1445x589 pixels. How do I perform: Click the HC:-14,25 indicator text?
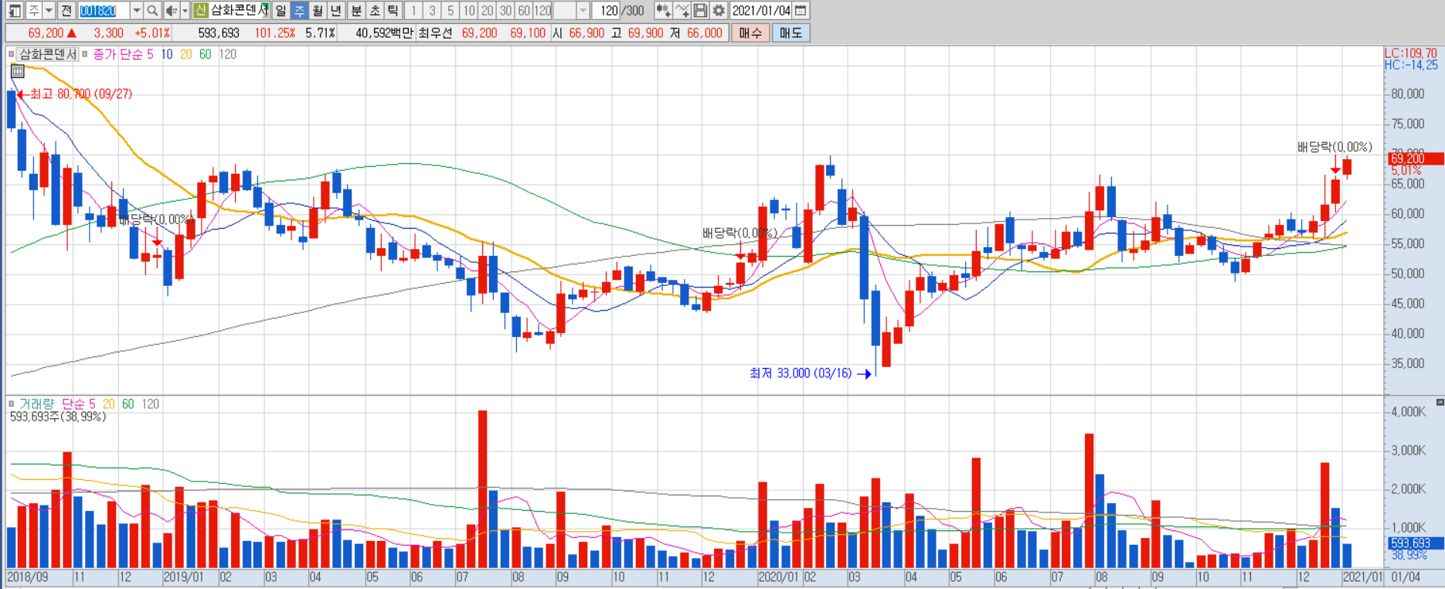pos(1411,65)
